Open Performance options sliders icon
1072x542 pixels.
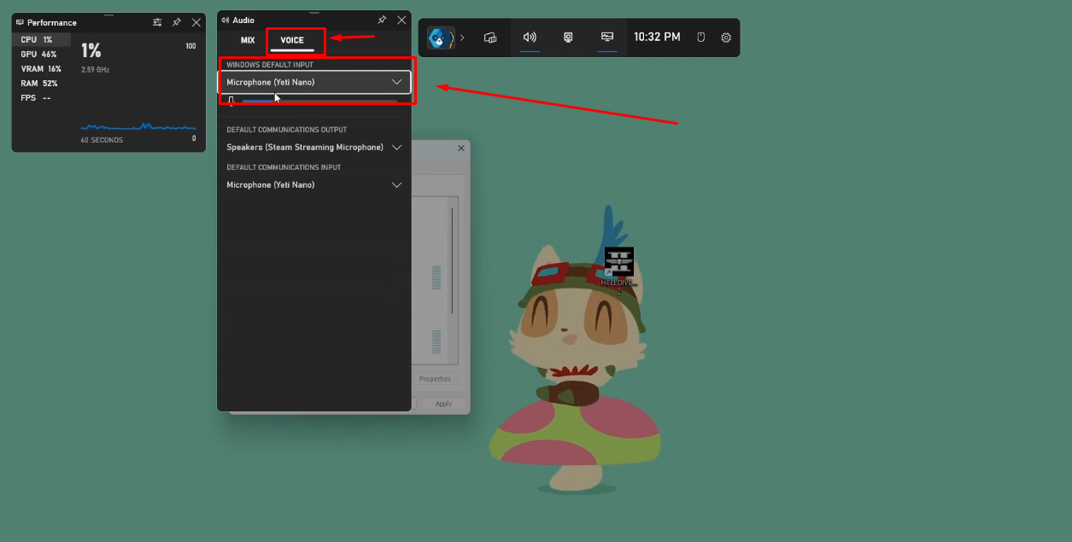coord(157,22)
